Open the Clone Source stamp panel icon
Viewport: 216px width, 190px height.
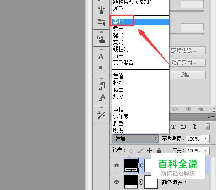(x=101, y=39)
